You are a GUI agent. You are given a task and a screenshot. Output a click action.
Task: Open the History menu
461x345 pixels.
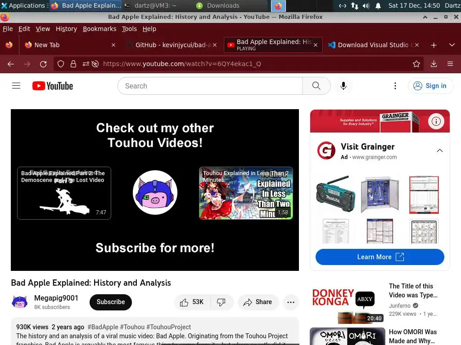67,29
